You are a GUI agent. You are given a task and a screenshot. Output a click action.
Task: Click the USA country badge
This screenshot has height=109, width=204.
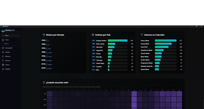93,41
